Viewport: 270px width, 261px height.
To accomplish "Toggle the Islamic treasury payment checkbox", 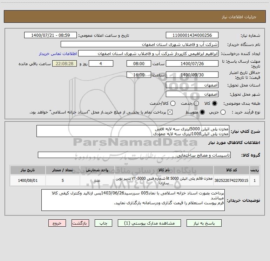I will (170, 112).
